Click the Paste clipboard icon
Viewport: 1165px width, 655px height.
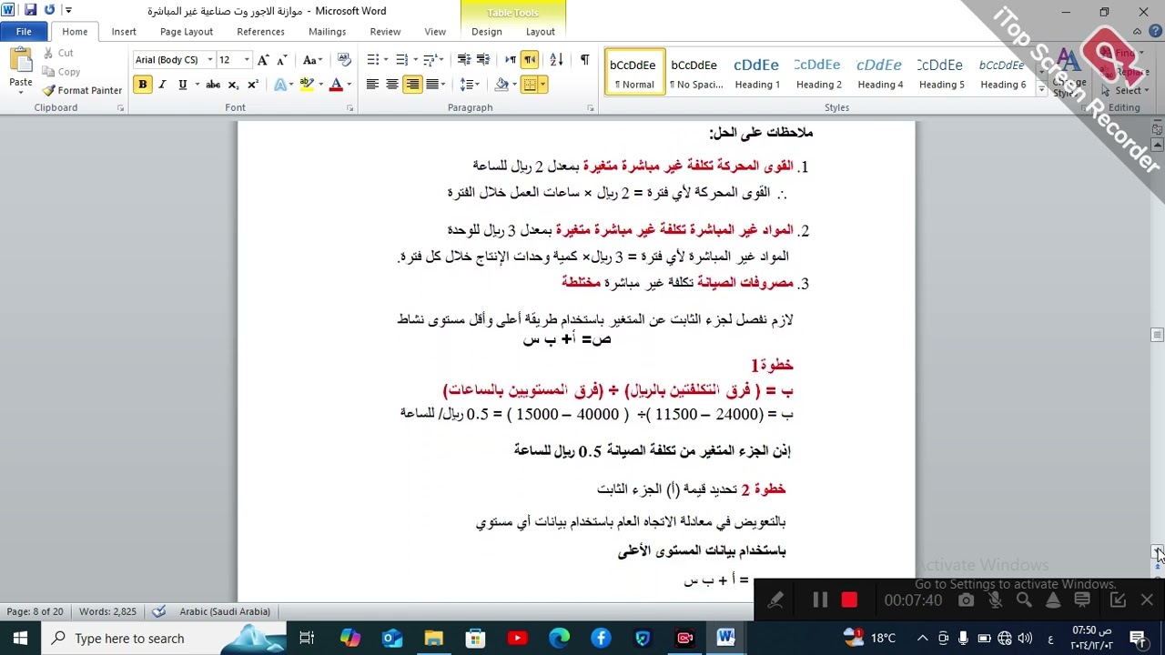pyautogui.click(x=20, y=61)
